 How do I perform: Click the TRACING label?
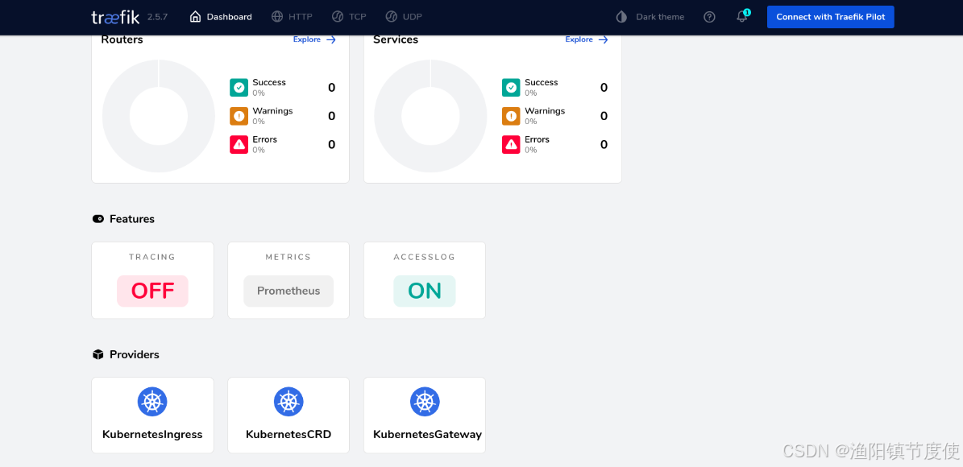(x=152, y=257)
